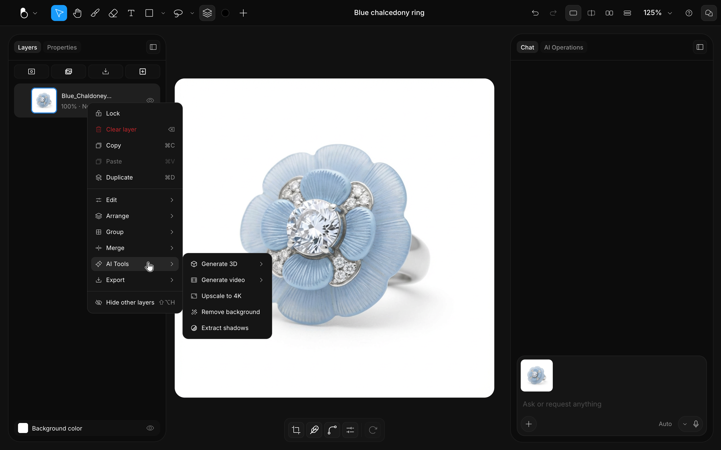
Task: Switch to single view layout
Action: click(x=573, y=13)
